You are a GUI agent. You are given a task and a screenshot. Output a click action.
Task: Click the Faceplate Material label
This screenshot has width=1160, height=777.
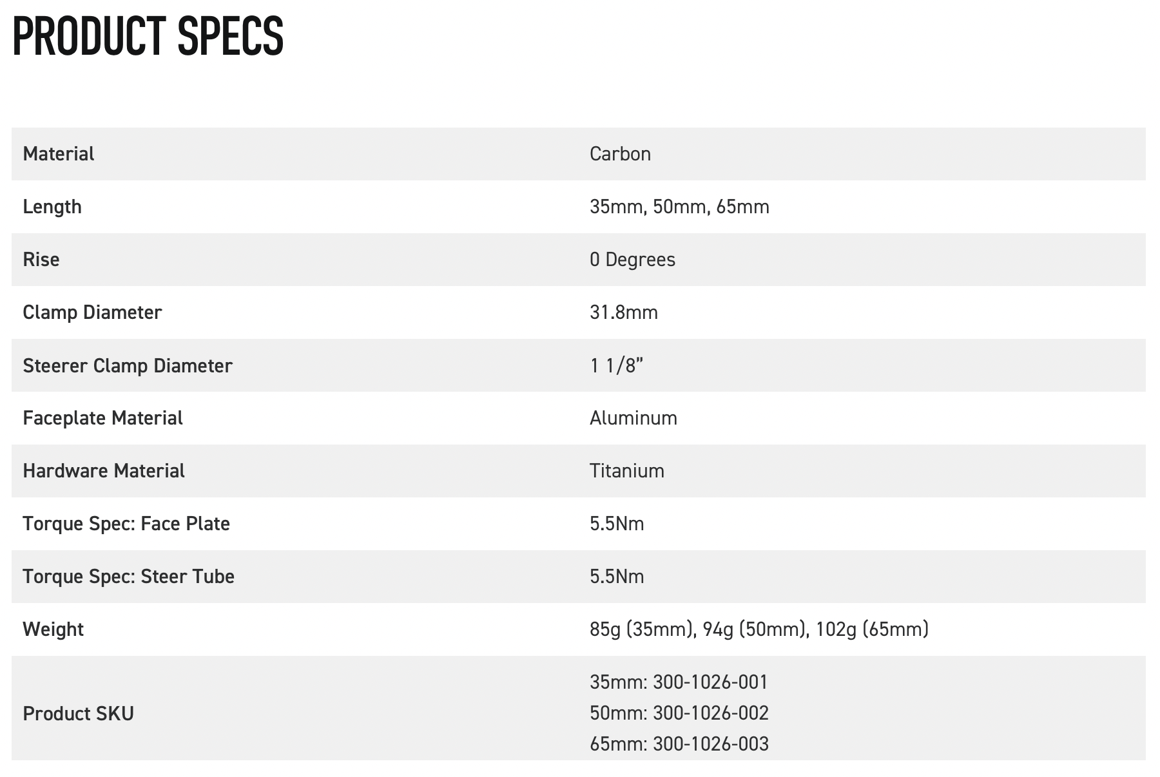(x=102, y=418)
